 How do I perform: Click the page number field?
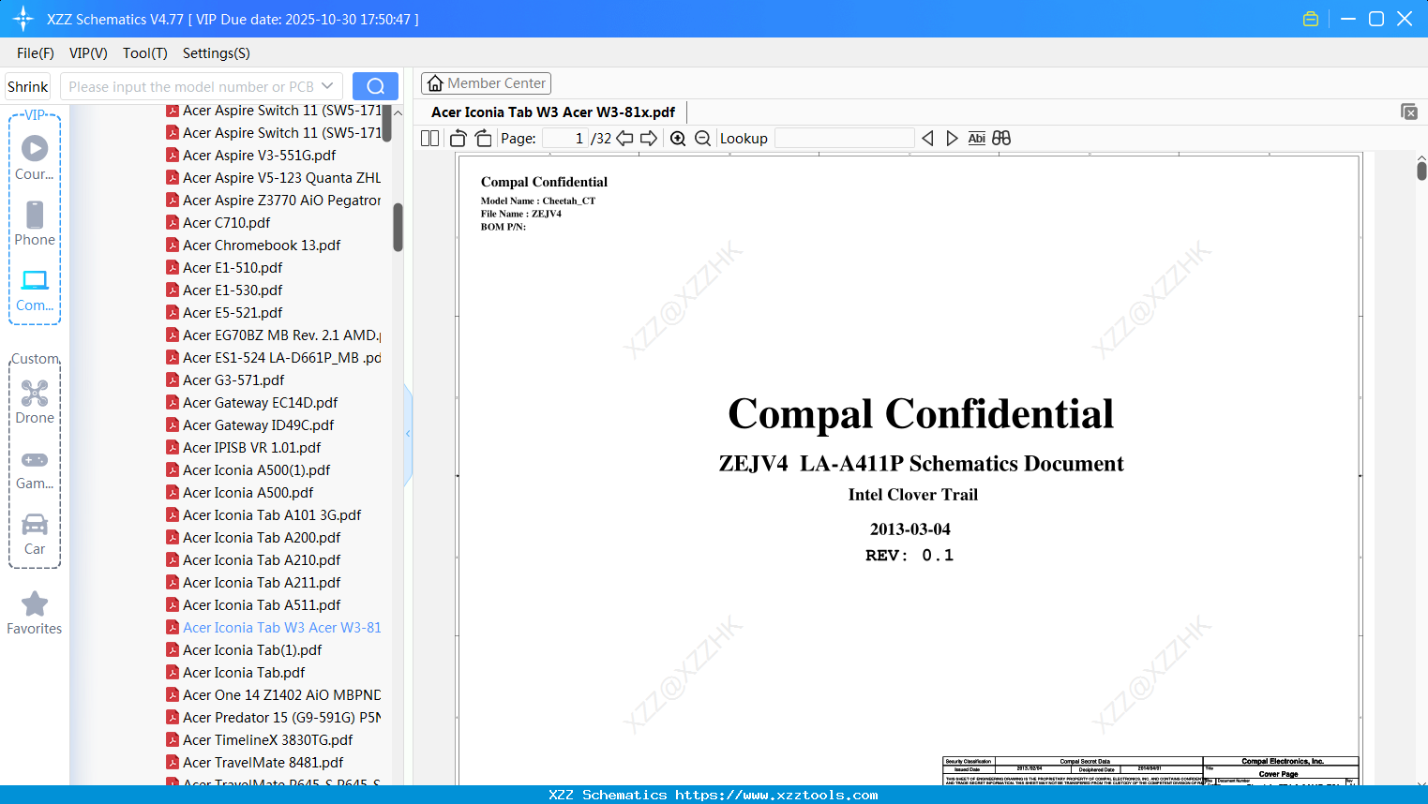(564, 139)
